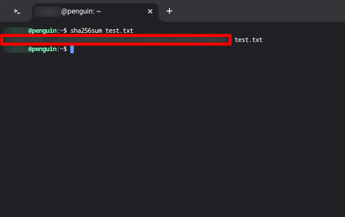
Task: Click the empty terminal area below the prompt
Action: tap(172, 132)
